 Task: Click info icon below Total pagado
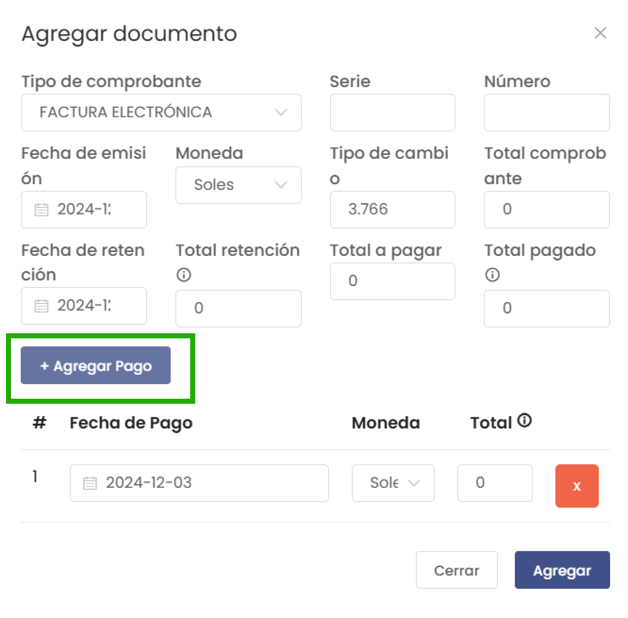tap(492, 275)
